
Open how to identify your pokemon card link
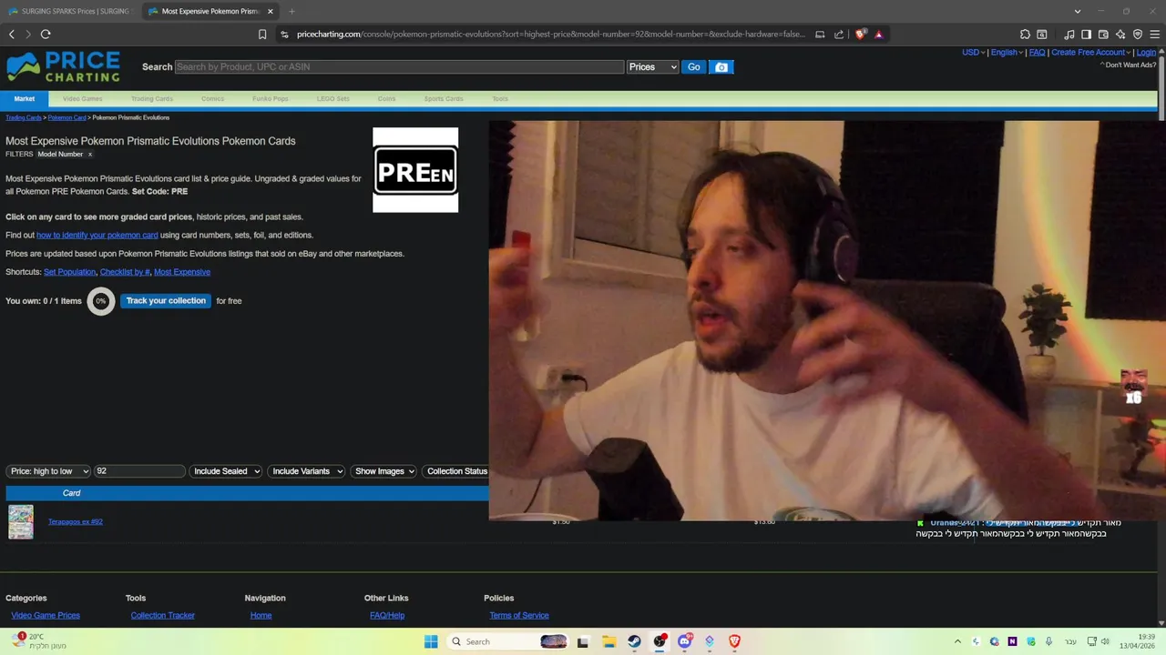pyautogui.click(x=97, y=236)
